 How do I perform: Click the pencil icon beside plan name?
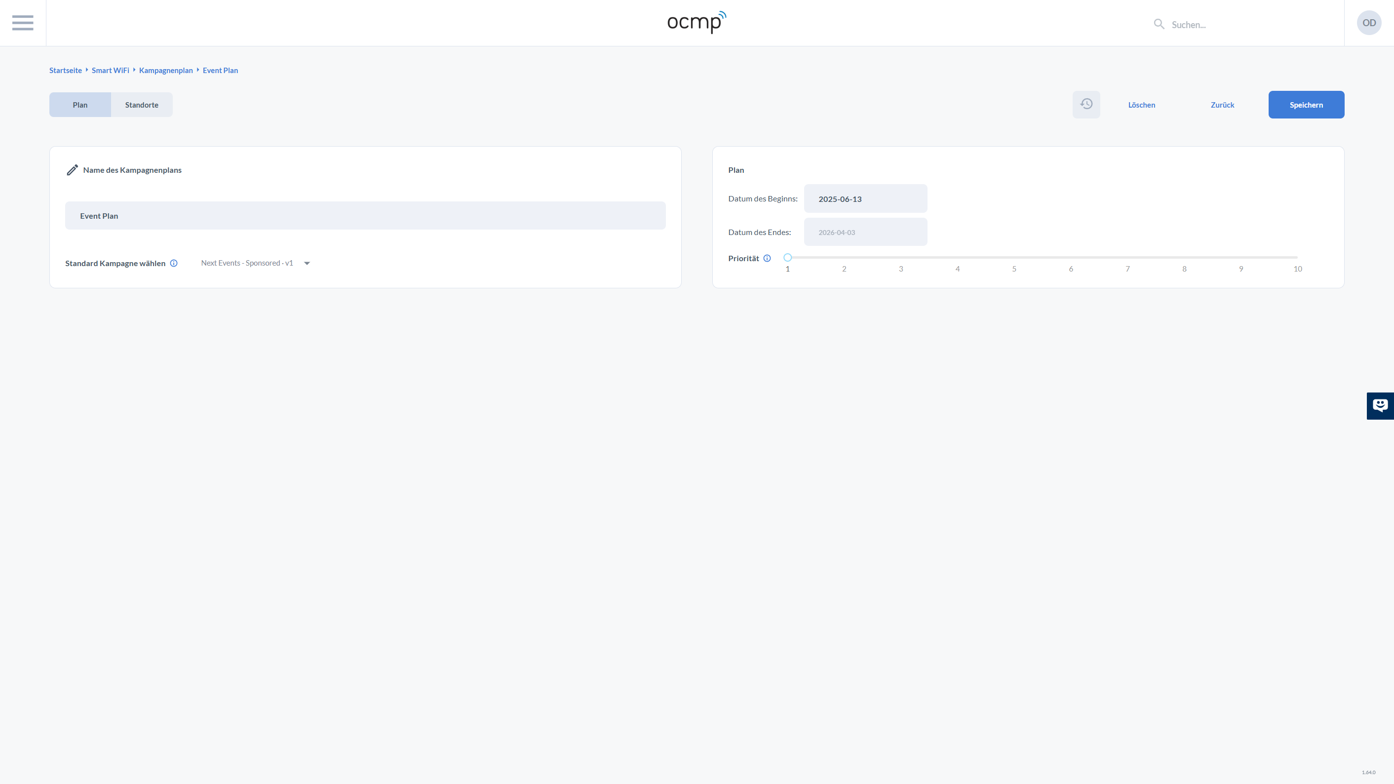72,170
